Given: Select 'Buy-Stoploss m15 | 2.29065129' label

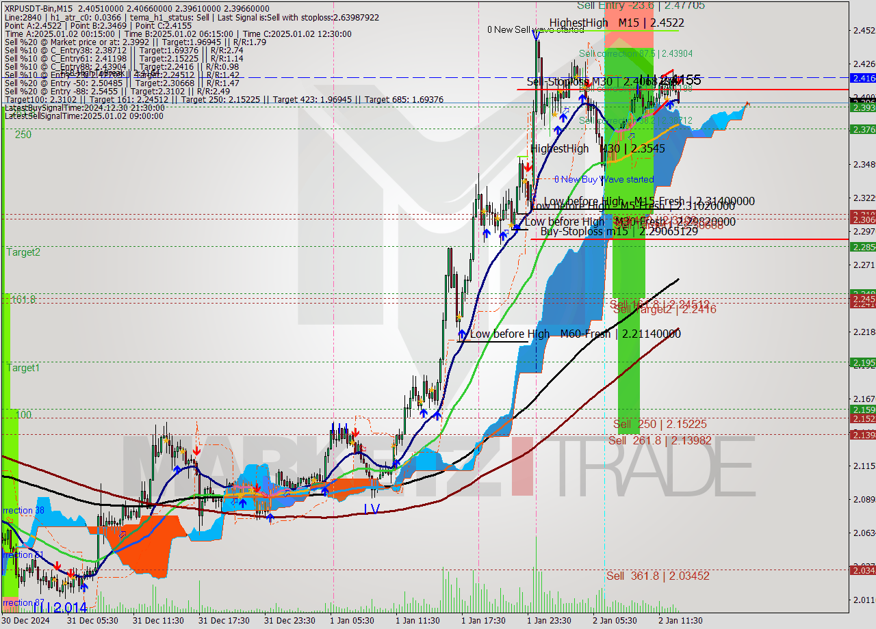Looking at the screenshot, I should click(619, 231).
